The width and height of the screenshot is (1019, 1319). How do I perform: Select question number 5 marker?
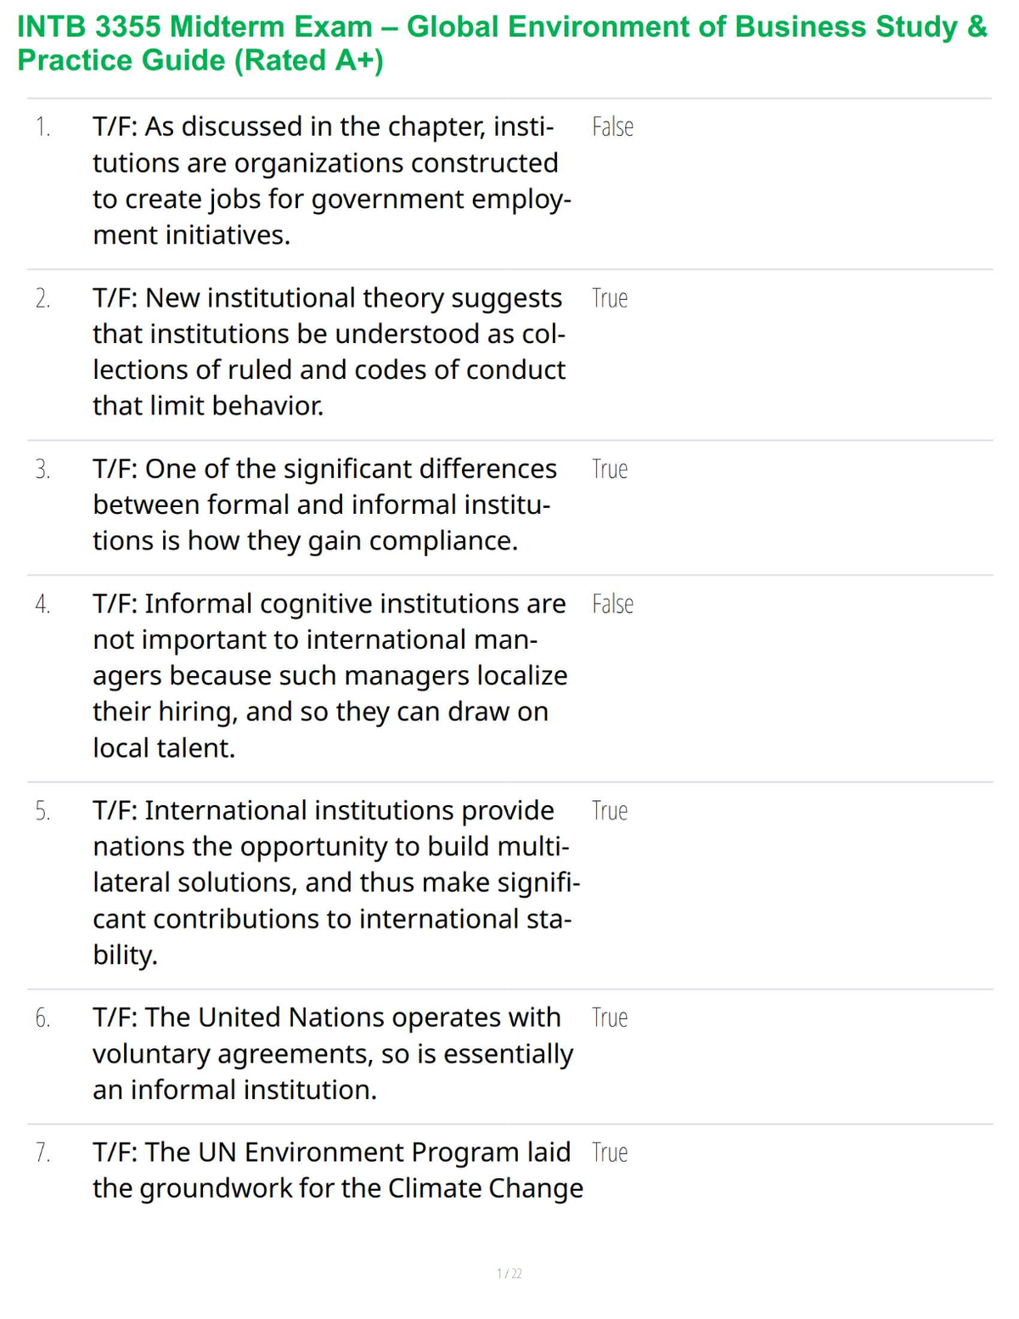(x=42, y=812)
